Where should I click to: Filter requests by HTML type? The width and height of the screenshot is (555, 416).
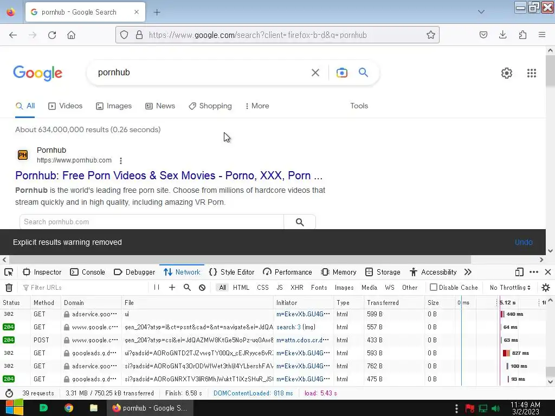(x=241, y=288)
